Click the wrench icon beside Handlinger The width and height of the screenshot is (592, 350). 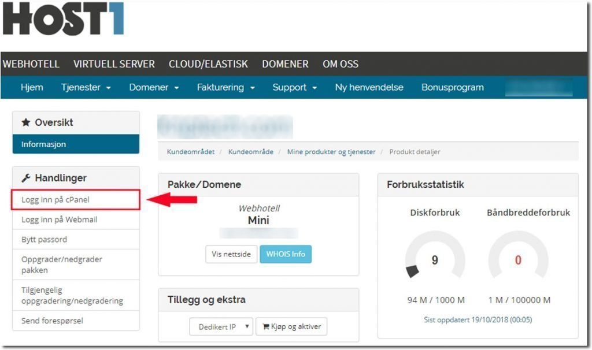25,178
